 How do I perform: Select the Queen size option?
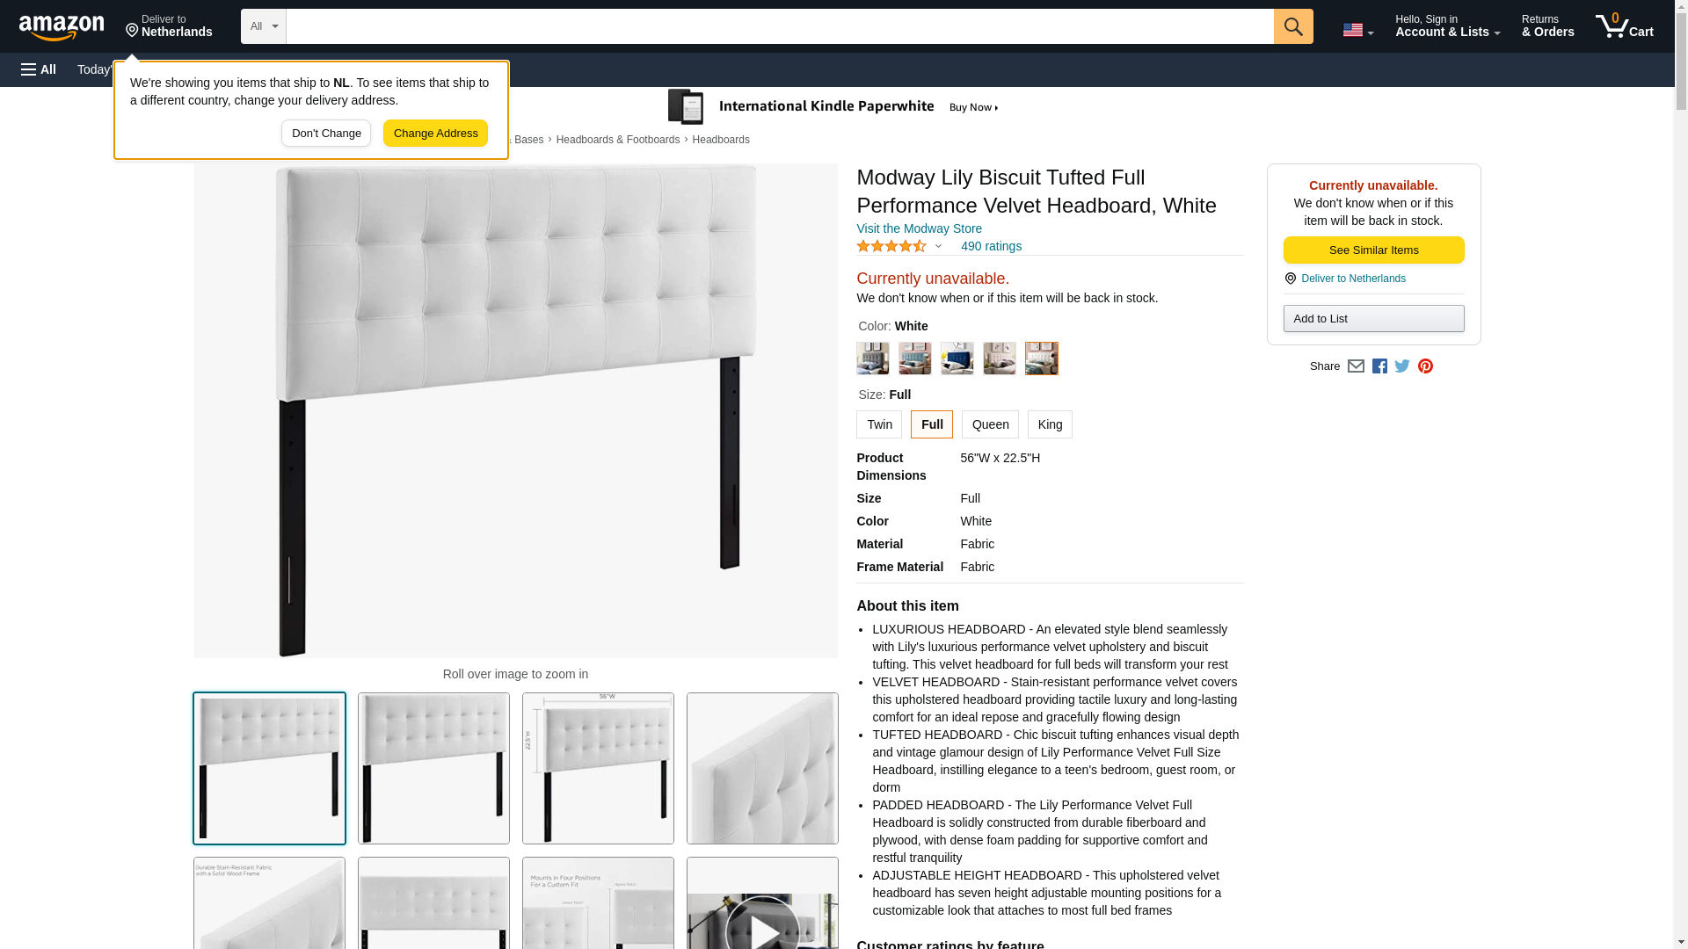point(990,424)
